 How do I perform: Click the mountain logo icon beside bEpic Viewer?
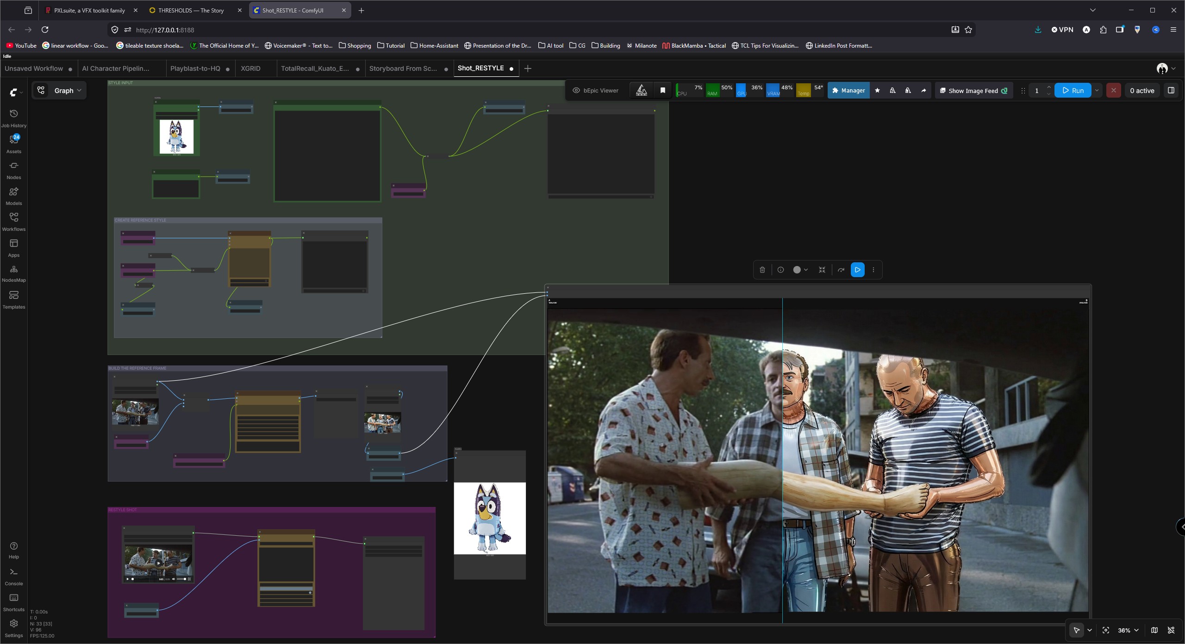pyautogui.click(x=642, y=90)
